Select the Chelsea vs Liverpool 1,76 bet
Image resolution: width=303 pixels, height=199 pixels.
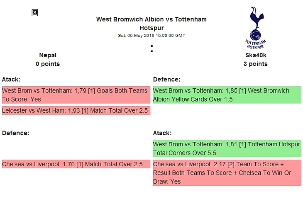[76, 164]
